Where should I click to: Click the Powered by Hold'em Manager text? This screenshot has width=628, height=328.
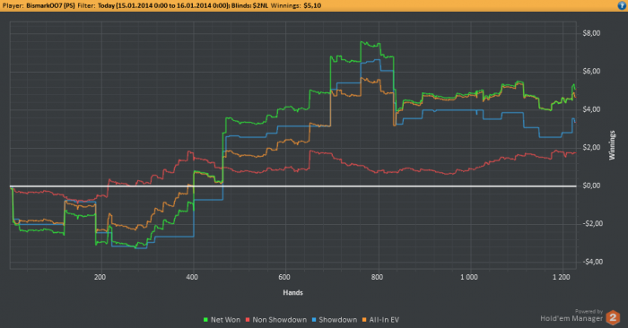pos(571,315)
